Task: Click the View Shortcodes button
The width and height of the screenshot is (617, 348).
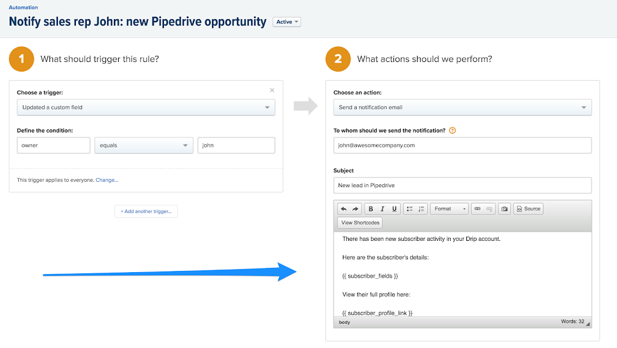Action: click(360, 223)
